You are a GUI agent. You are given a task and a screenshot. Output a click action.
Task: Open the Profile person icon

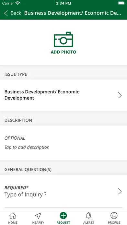114,216
